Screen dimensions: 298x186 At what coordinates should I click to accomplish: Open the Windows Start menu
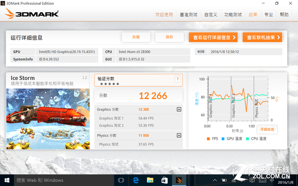click(x=7, y=180)
